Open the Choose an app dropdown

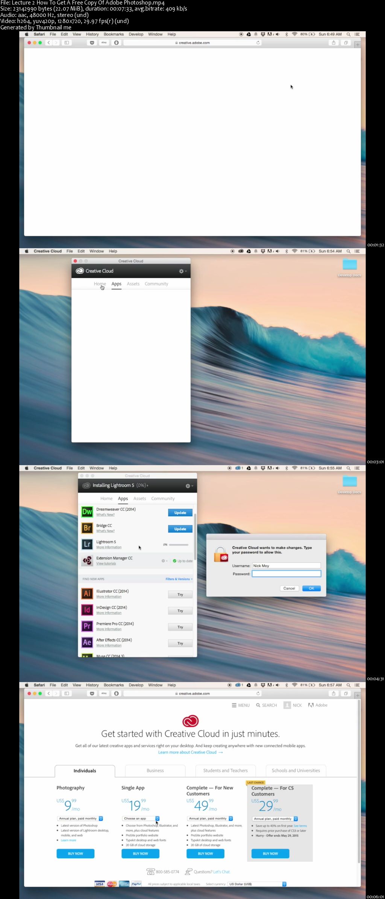tap(141, 818)
